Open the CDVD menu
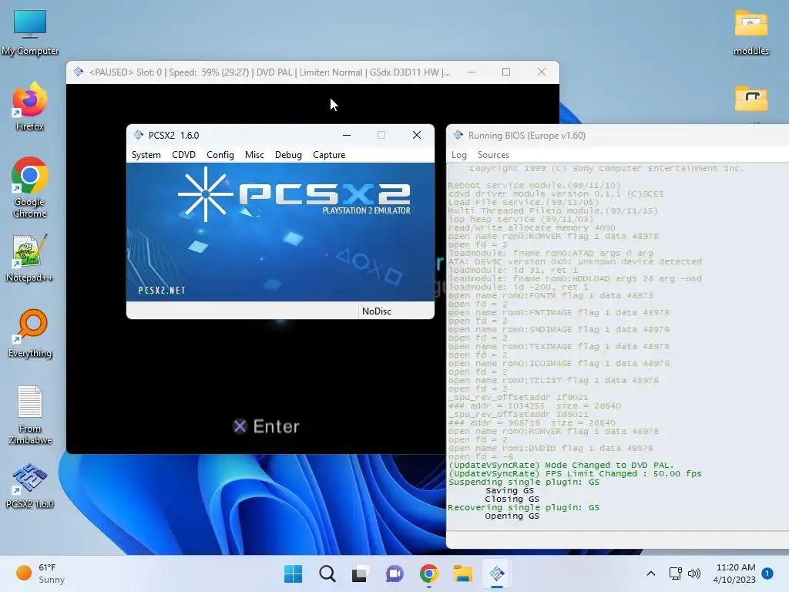Viewport: 789px width, 592px height. point(183,155)
